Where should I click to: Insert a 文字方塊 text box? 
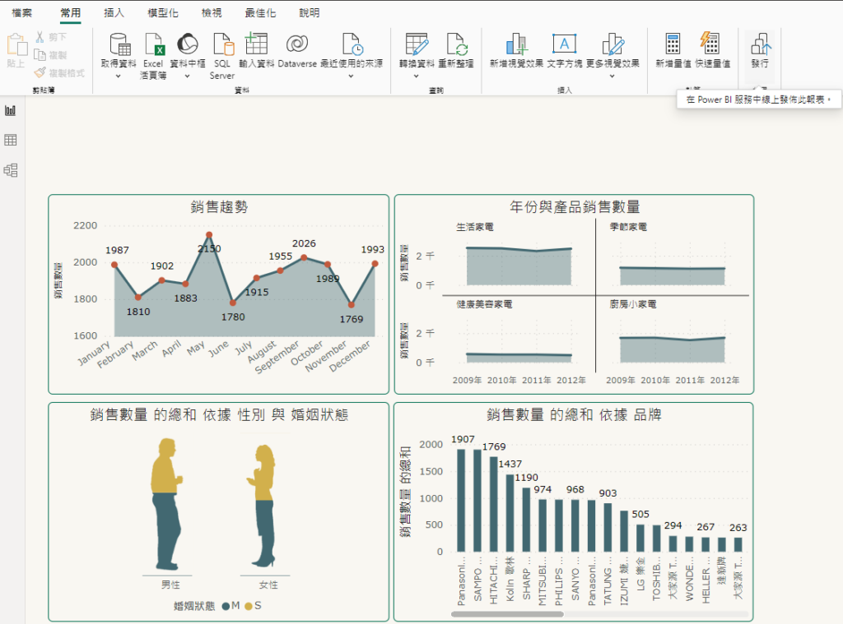tap(565, 45)
